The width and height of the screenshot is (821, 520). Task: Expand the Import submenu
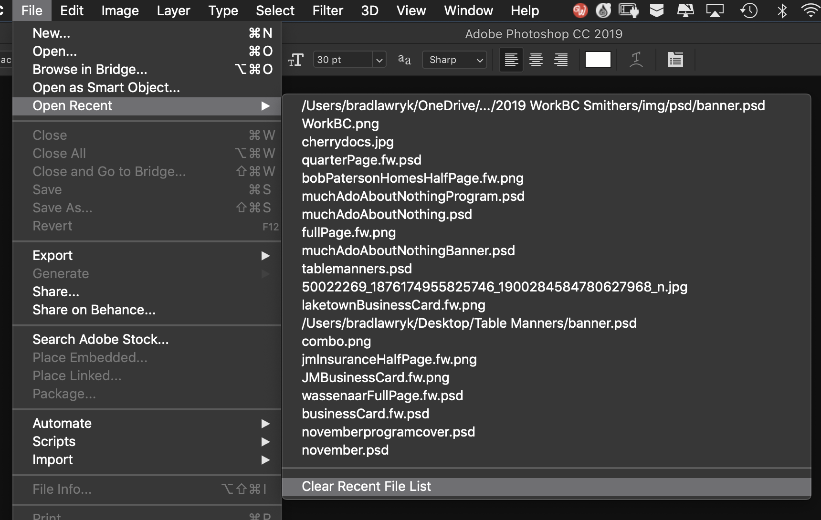(147, 460)
